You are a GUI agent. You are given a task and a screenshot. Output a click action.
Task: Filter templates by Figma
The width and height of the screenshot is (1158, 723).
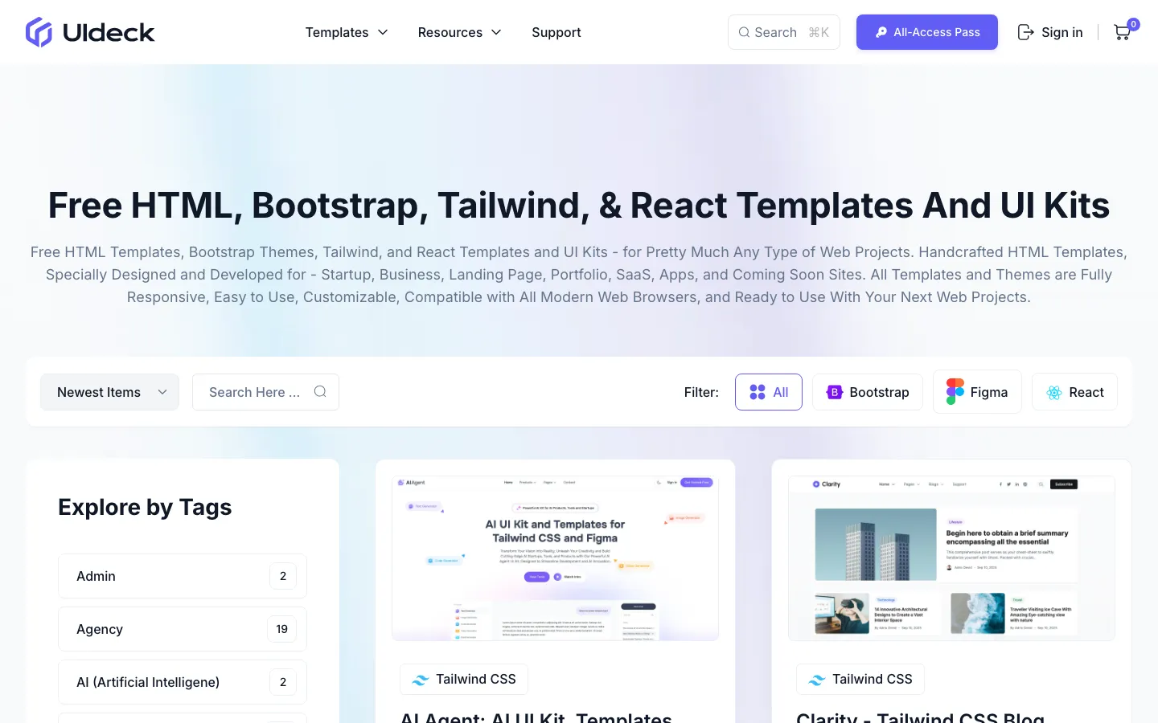[x=977, y=392]
